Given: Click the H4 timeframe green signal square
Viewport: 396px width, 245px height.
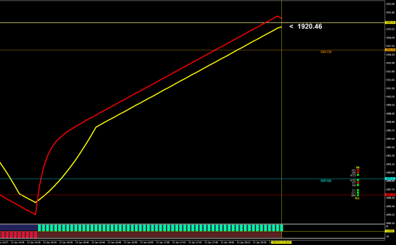Looking at the screenshot, I should (358, 185).
